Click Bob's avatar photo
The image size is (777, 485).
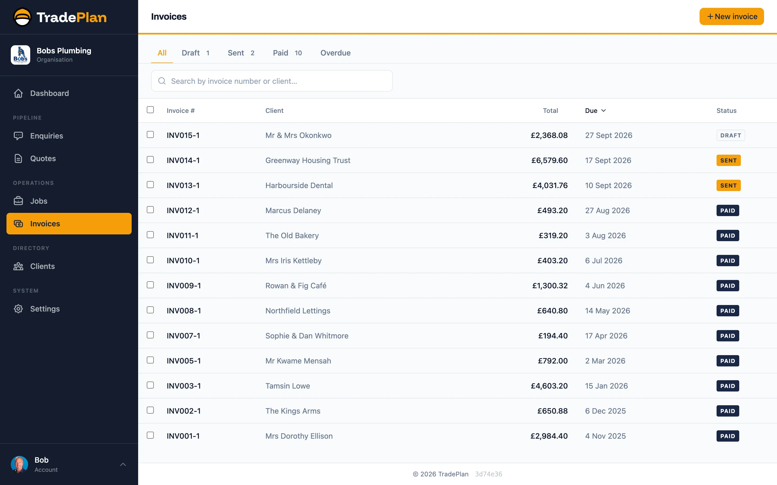click(19, 465)
